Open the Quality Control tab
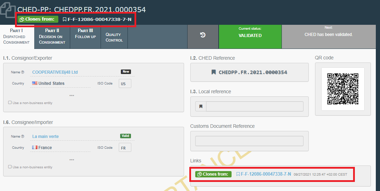The width and height of the screenshot is (380, 191). [x=114, y=37]
